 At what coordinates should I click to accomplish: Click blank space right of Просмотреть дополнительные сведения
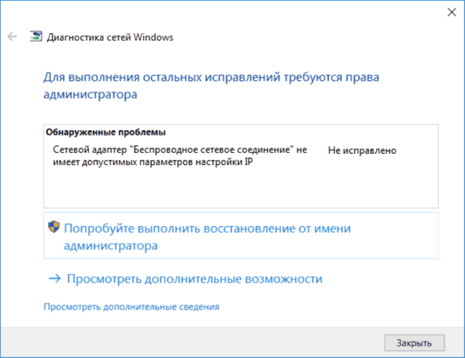332,307
